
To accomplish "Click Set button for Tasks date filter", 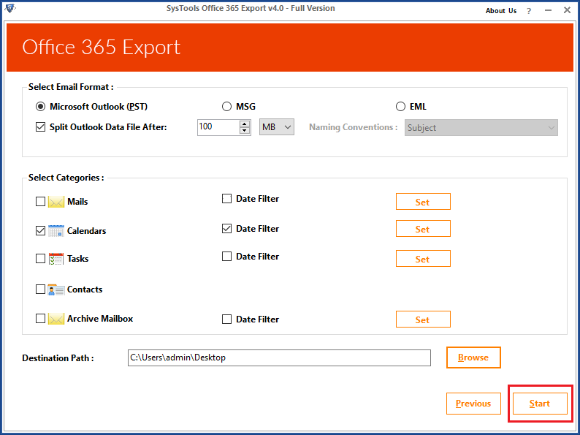I will coord(423,259).
